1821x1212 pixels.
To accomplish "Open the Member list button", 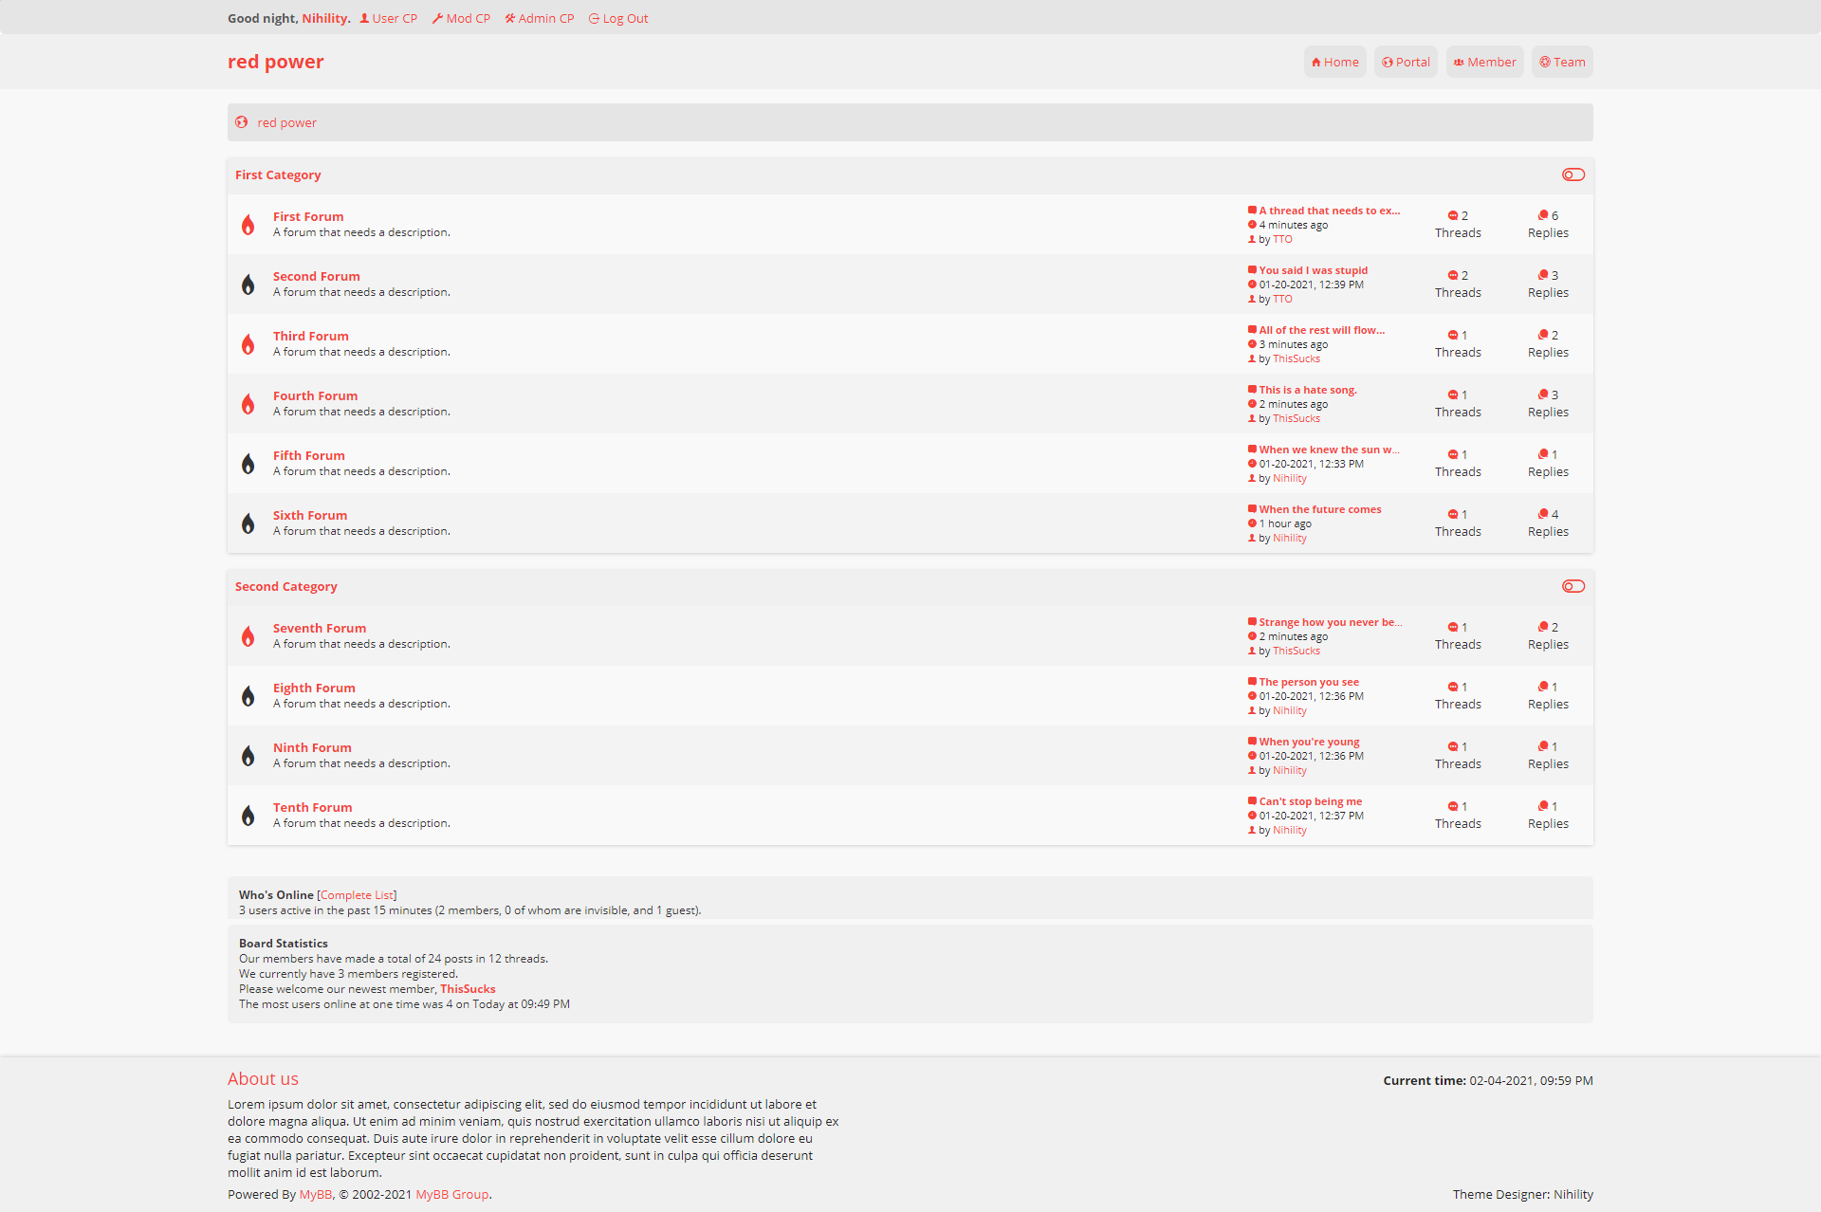I will pyautogui.click(x=1484, y=62).
